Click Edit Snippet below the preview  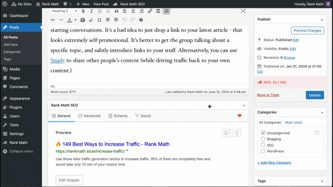pyautogui.click(x=69, y=180)
